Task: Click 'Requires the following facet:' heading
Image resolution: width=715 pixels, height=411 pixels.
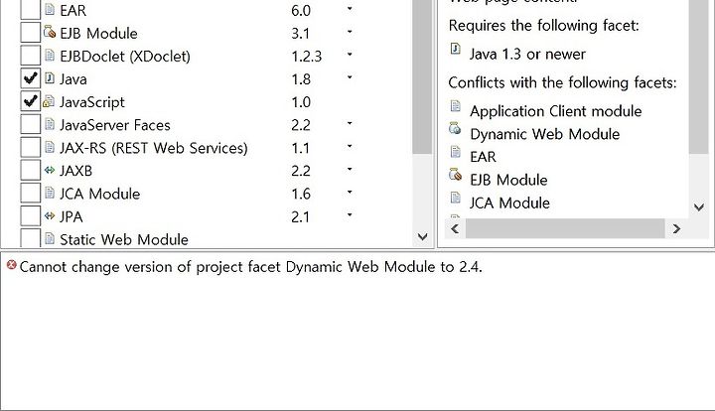Action: (544, 26)
